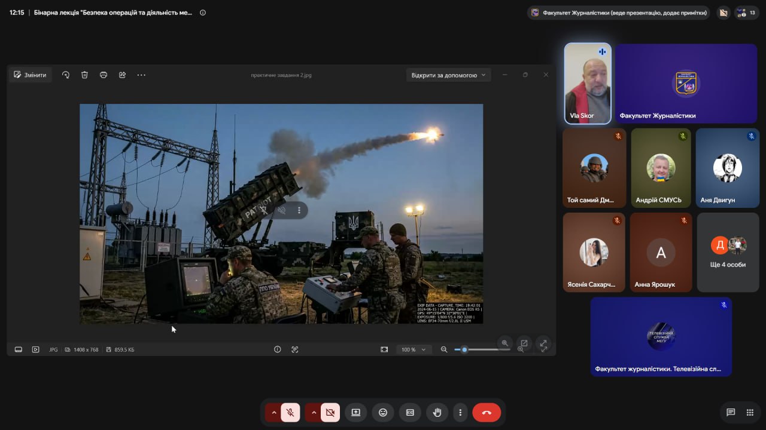766x430 pixels.
Task: Open audio settings arrow beside microphone
Action: tap(274, 412)
